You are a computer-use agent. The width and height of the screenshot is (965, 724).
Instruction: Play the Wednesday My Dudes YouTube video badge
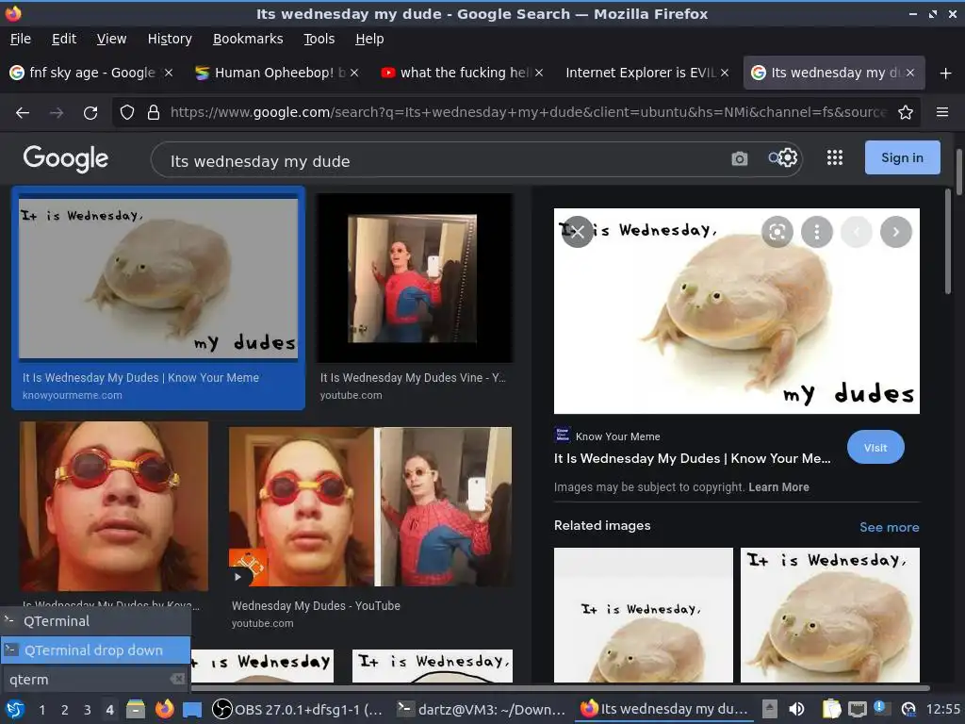pos(237,577)
